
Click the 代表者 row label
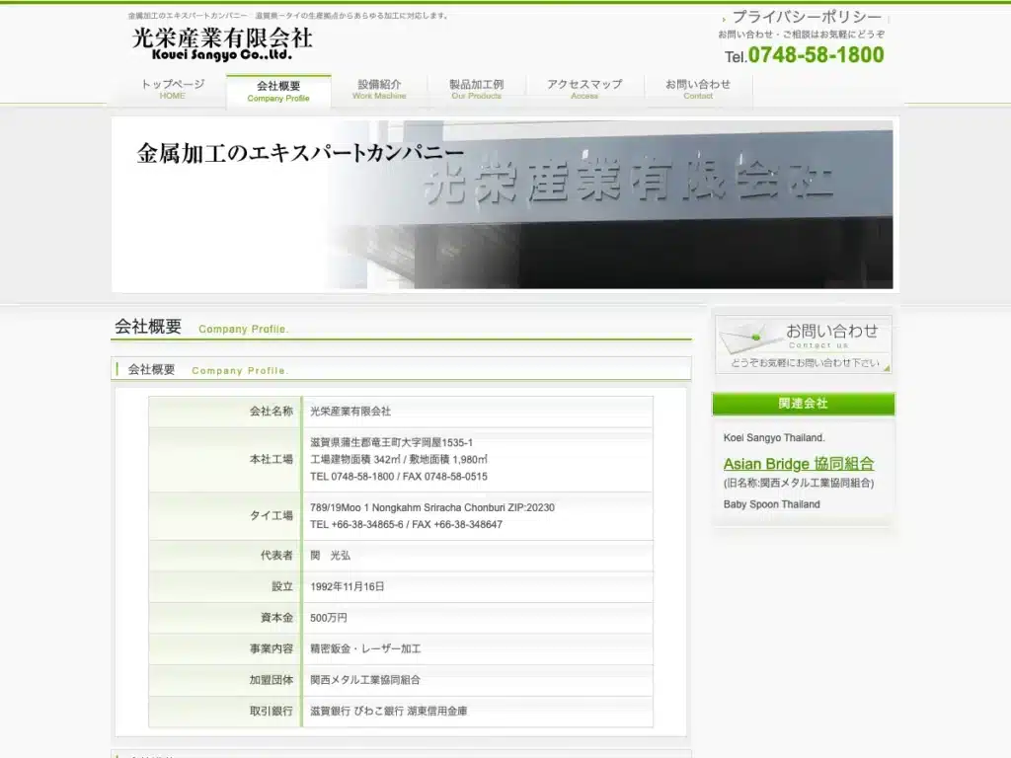coord(277,556)
